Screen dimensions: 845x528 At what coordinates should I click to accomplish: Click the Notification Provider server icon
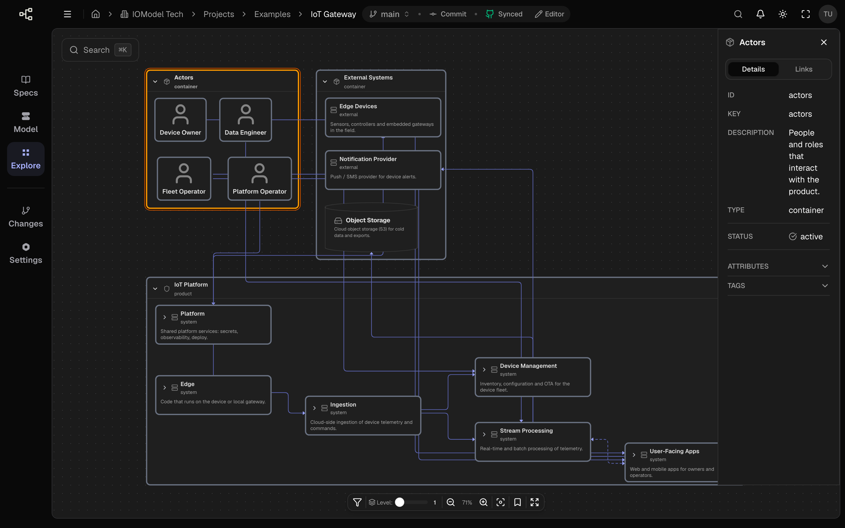[334, 163]
